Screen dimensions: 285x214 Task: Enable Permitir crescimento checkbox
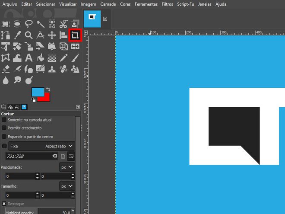pyautogui.click(x=4, y=128)
